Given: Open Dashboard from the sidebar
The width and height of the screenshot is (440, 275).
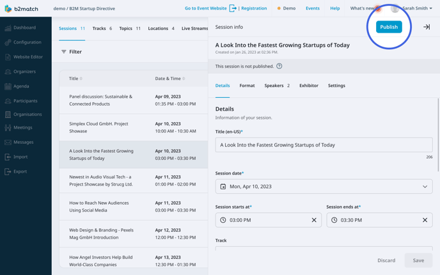Looking at the screenshot, I should click(x=24, y=27).
